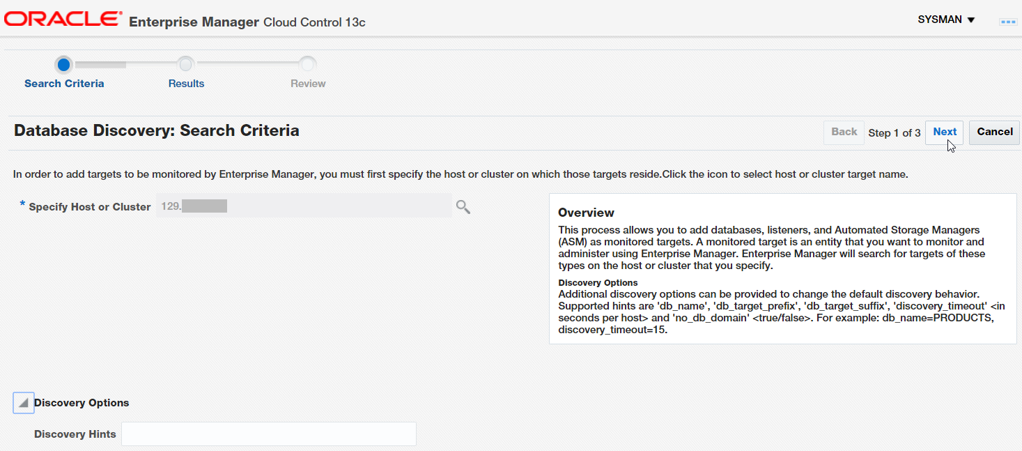1022x451 pixels.
Task: Click Database Discovery: Search Criteria heading
Action: [x=157, y=130]
